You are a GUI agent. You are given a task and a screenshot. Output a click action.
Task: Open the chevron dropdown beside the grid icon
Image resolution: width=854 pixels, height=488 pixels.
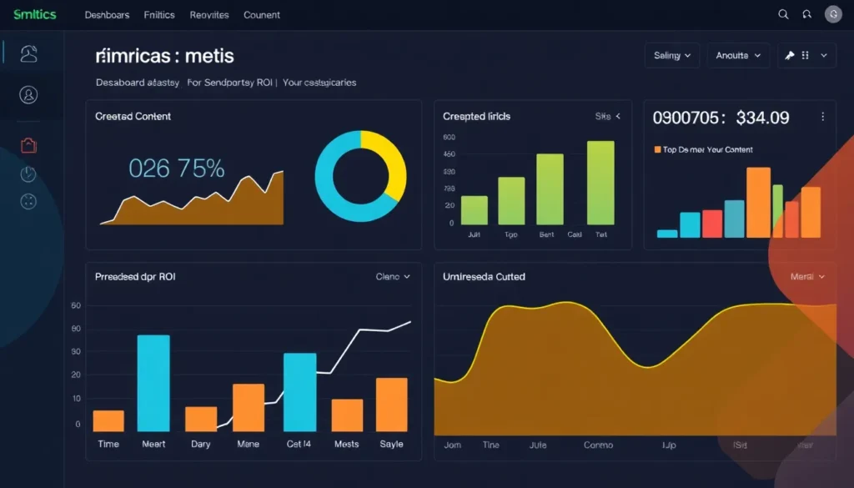[x=824, y=55]
